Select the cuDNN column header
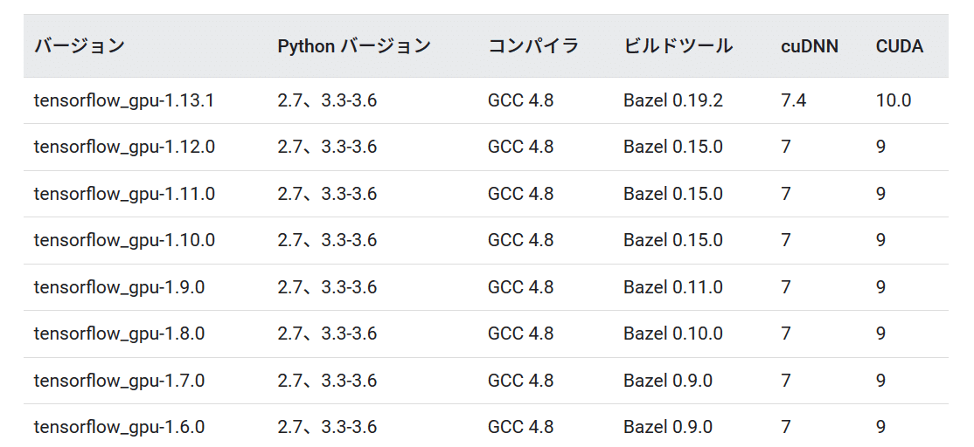This screenshot has width=974, height=447. [x=810, y=46]
